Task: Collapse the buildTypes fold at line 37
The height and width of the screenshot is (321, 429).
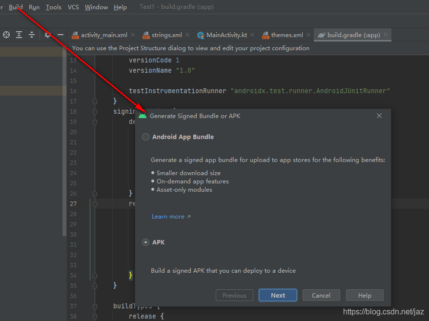Action: click(x=95, y=306)
